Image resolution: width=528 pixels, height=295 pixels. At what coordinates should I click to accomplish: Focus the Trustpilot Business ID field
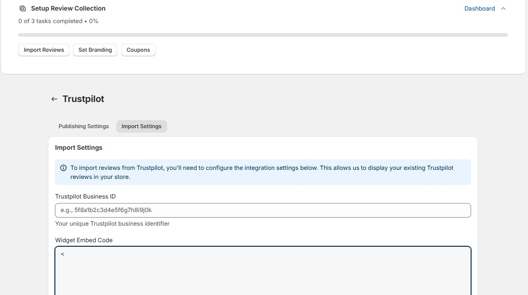tap(263, 210)
